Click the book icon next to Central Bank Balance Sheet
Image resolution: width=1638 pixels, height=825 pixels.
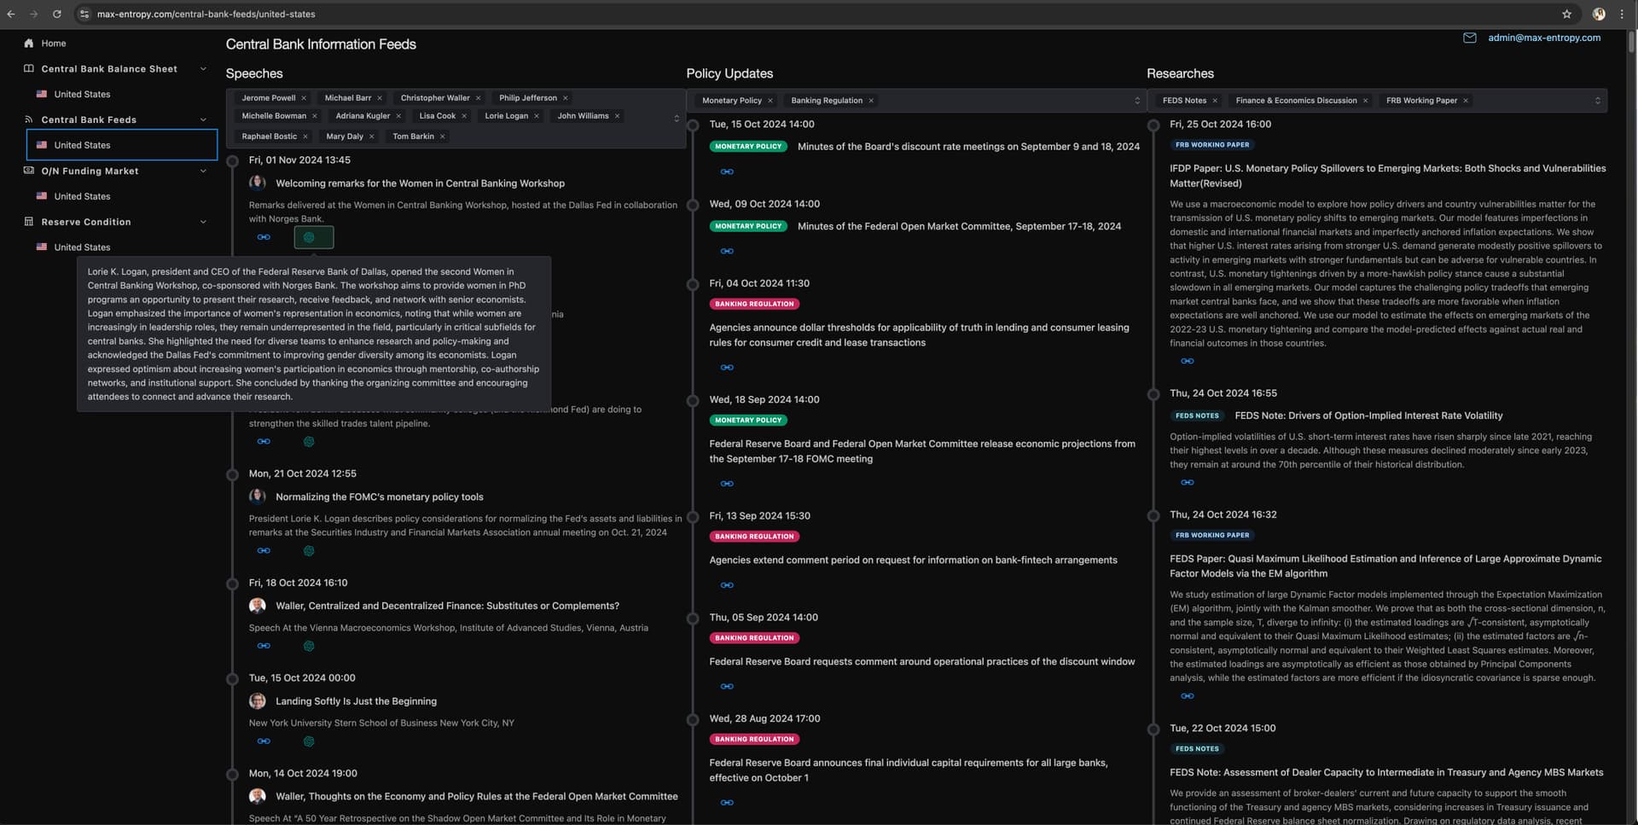[x=28, y=68]
